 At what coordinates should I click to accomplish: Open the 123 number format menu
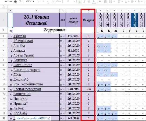click(58, 2)
